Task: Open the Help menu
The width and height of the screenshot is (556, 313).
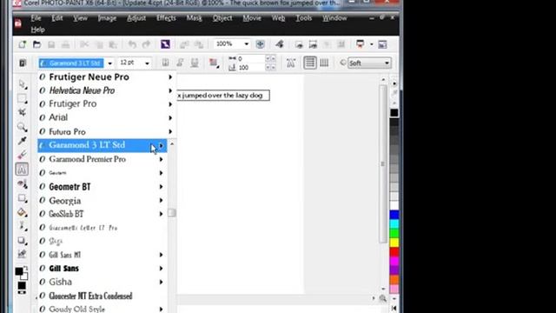Action: click(x=37, y=30)
